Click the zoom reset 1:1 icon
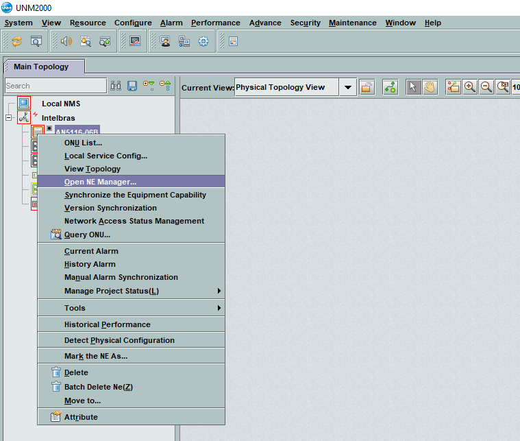This screenshot has height=441, width=520. pos(503,87)
